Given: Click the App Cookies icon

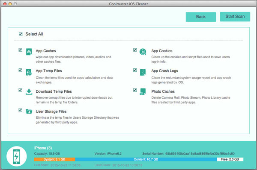Looking at the screenshot, I should 143,52.
